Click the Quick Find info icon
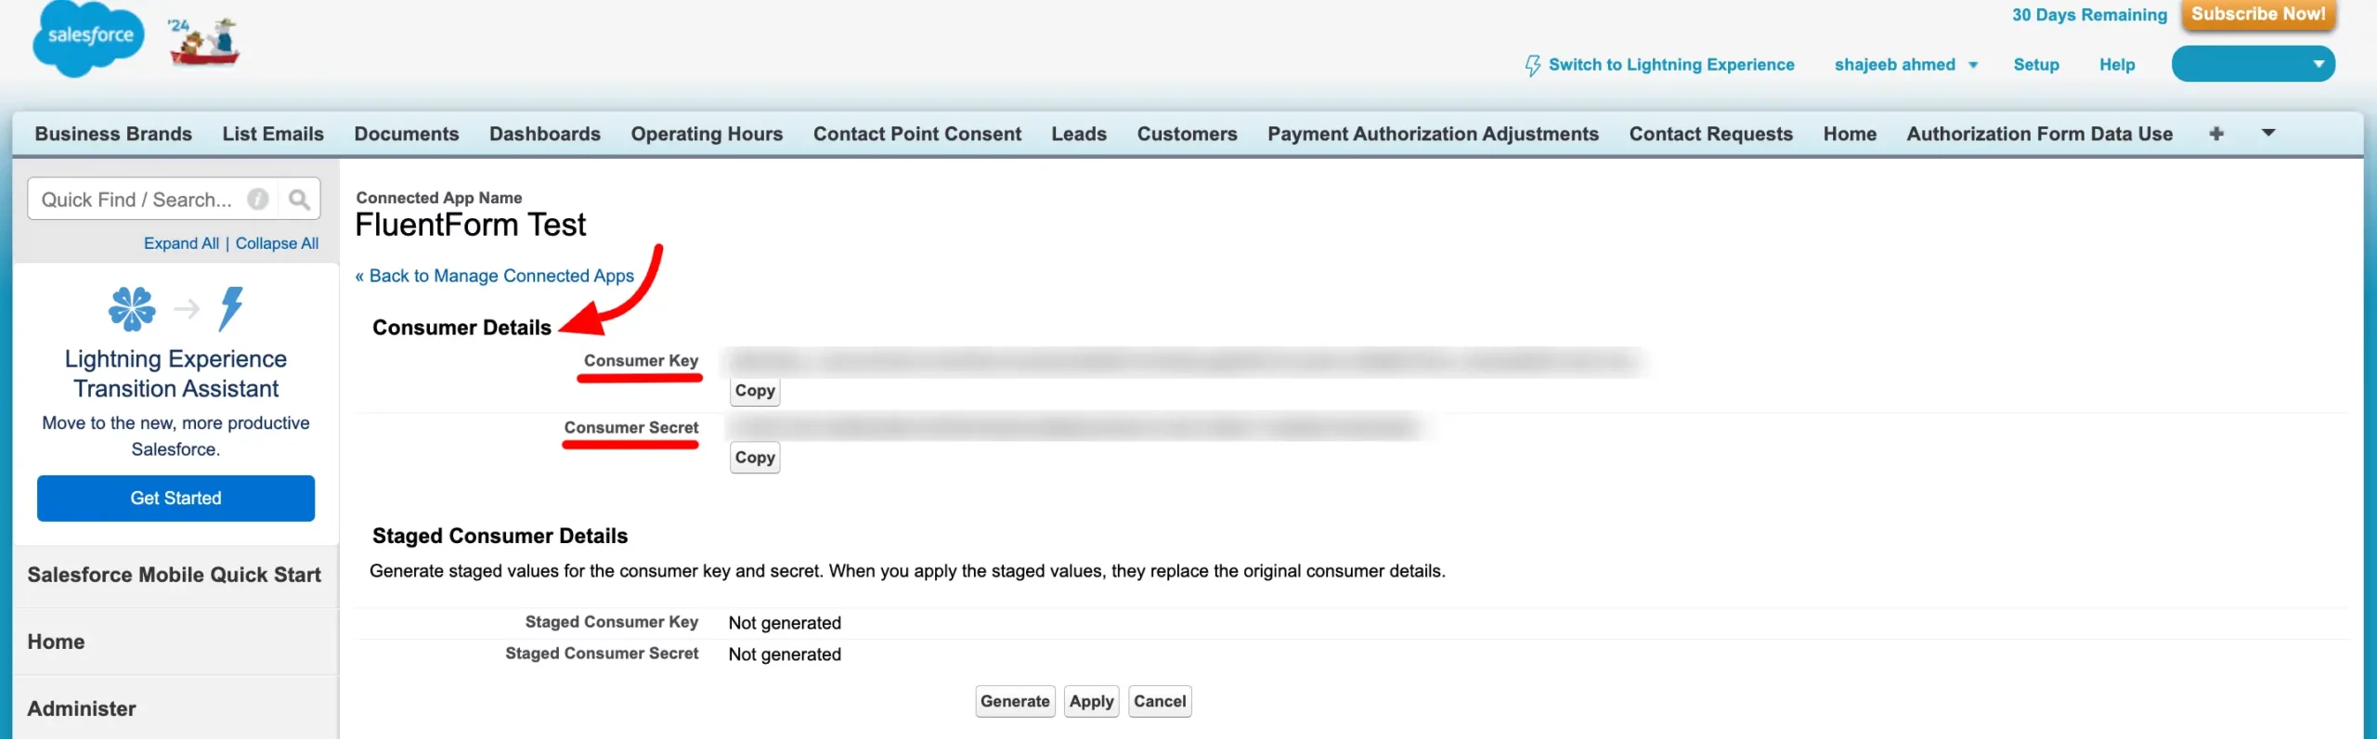 [258, 200]
